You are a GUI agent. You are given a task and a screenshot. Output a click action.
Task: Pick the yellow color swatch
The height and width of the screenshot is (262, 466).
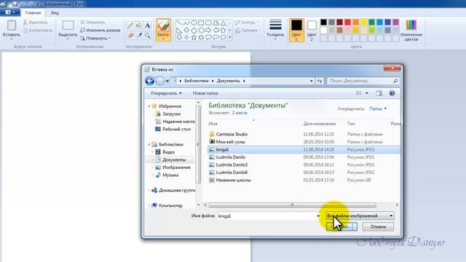click(364, 23)
